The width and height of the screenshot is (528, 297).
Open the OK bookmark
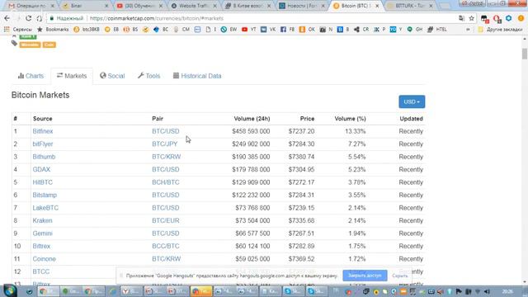point(307,30)
